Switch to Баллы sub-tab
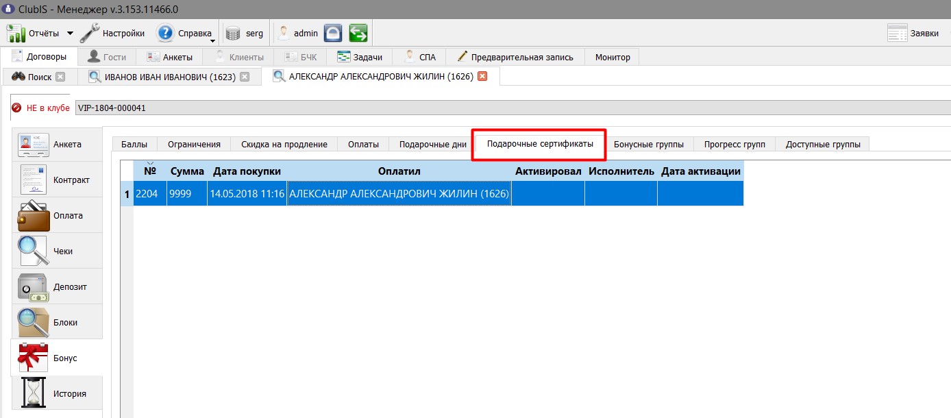The image size is (951, 418). [134, 144]
